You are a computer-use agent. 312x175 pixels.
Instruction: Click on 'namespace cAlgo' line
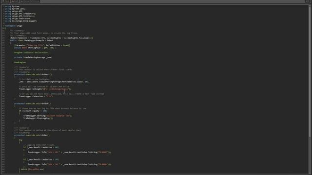point(14,26)
